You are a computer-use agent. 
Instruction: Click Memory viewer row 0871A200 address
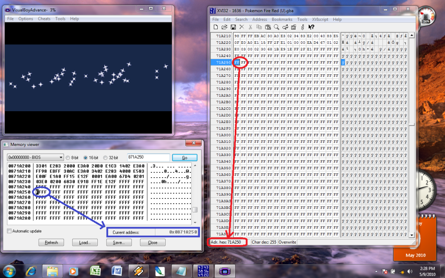20,166
